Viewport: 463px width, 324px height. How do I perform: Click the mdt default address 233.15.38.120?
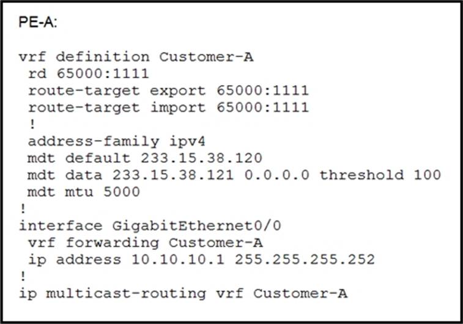point(201,158)
